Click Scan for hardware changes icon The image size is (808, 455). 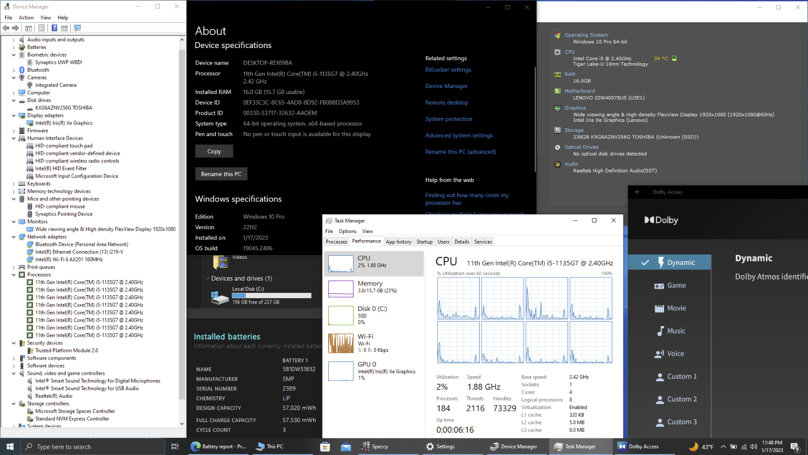tap(77, 28)
